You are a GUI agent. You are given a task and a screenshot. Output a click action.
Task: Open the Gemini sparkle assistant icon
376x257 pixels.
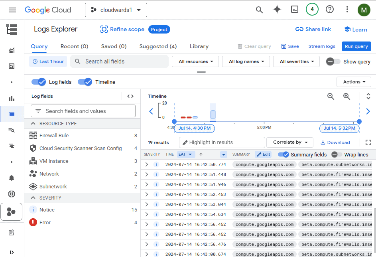coord(277,10)
